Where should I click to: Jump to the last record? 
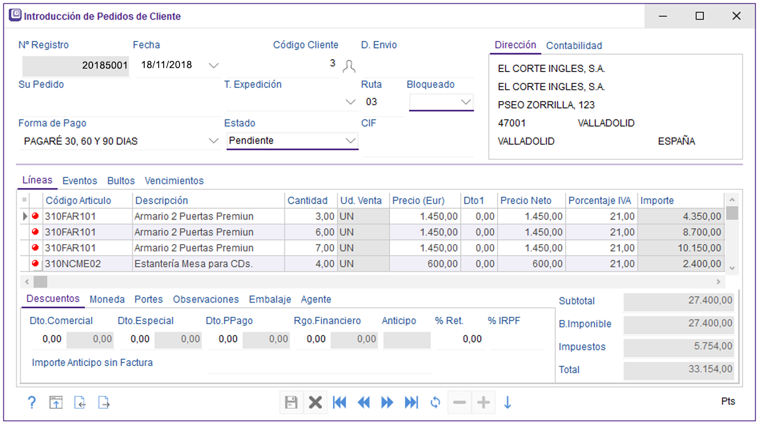411,403
